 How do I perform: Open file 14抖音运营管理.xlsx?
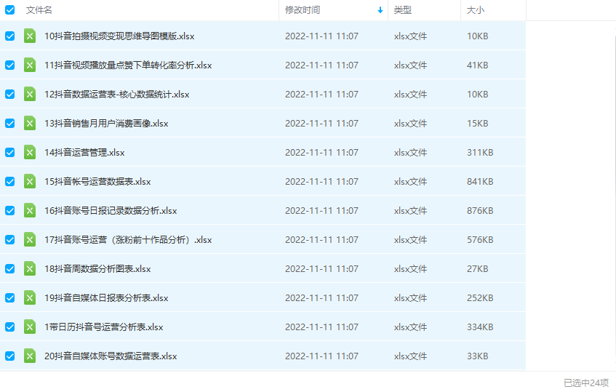point(84,153)
